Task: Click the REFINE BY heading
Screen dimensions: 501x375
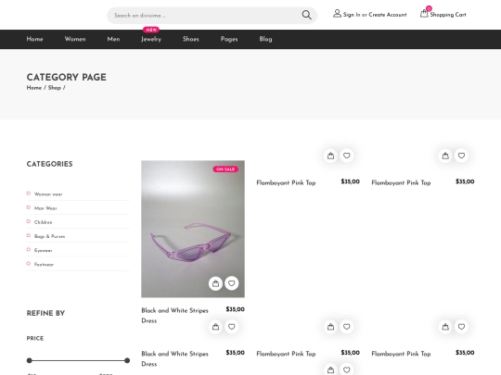Action: click(45, 313)
